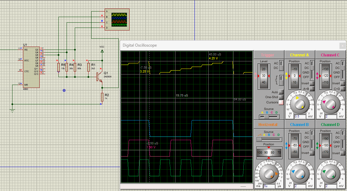Click the Digital Oscilloscope window title
Screen dimensions: 347x191
pos(140,45)
